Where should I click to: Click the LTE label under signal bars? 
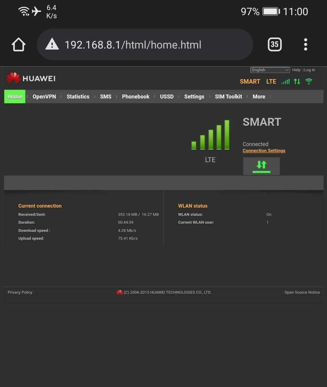pyautogui.click(x=210, y=160)
